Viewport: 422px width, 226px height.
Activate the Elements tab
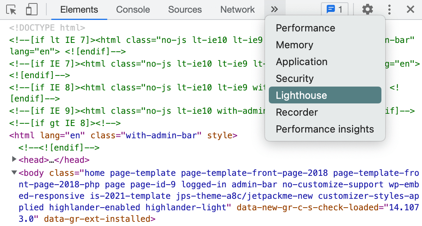79,10
